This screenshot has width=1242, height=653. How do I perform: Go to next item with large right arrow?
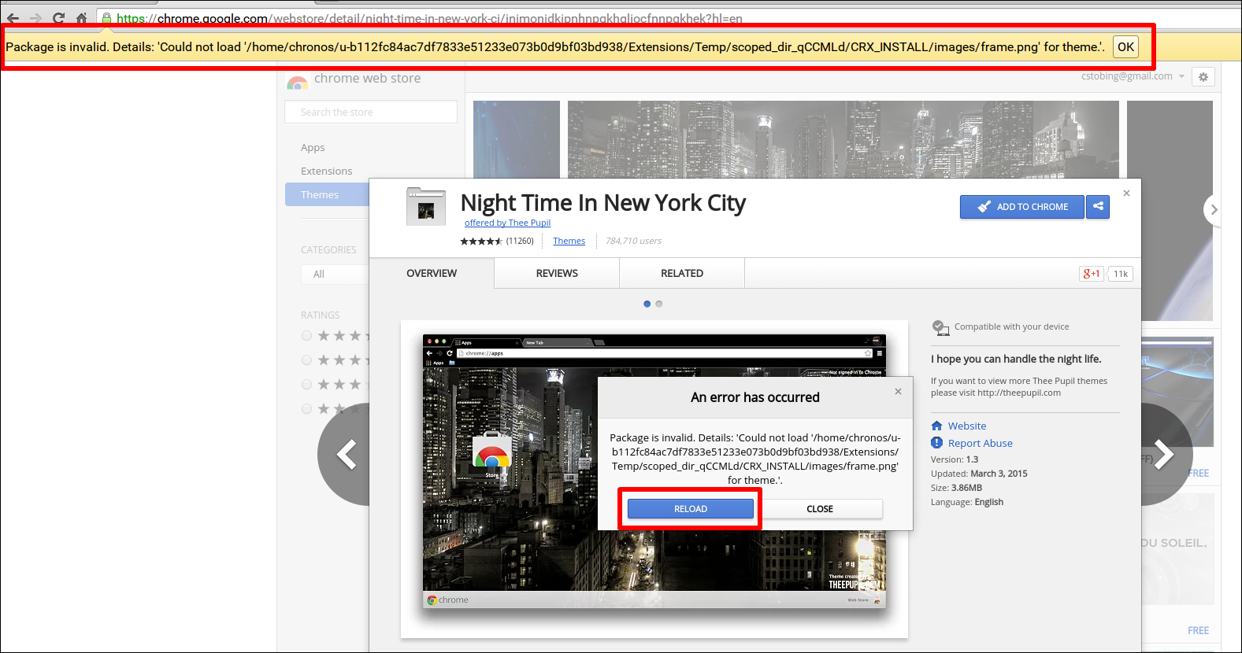[1166, 455]
